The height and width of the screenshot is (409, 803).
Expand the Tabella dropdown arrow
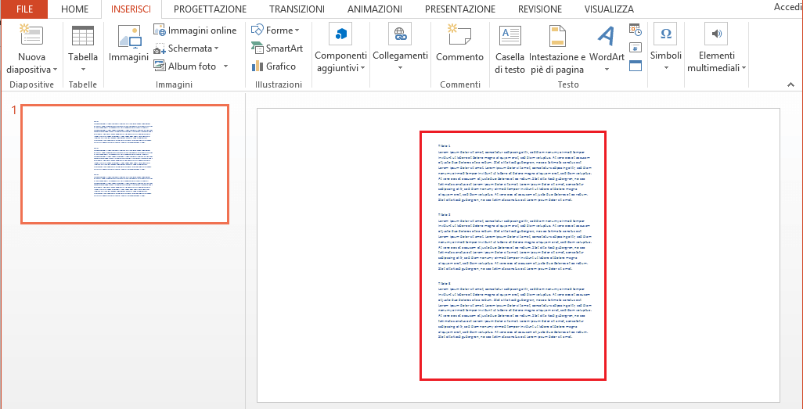82,70
